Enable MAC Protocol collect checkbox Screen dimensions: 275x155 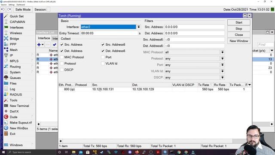click(x=62, y=57)
